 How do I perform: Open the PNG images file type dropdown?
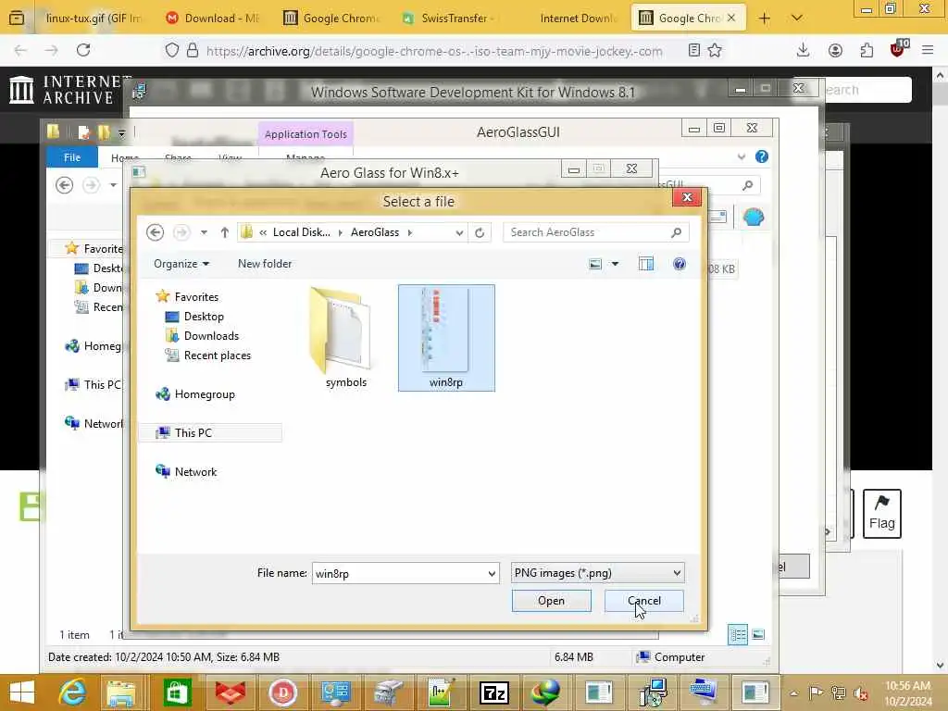coord(597,572)
